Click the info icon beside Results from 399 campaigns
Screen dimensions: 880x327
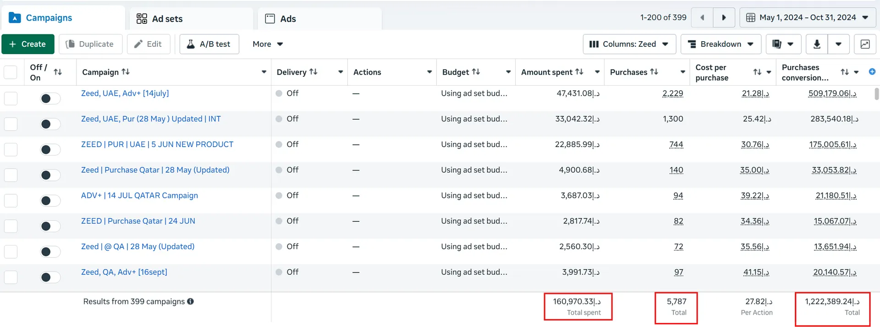tap(190, 301)
